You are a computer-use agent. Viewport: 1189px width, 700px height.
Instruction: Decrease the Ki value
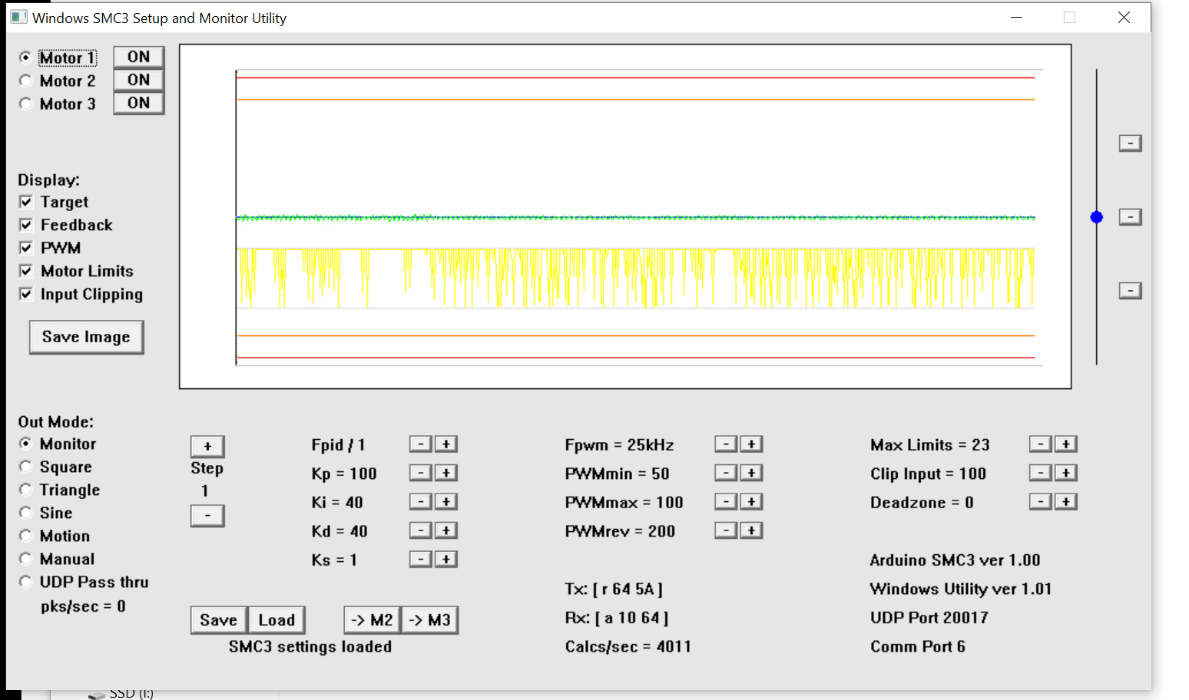(420, 502)
